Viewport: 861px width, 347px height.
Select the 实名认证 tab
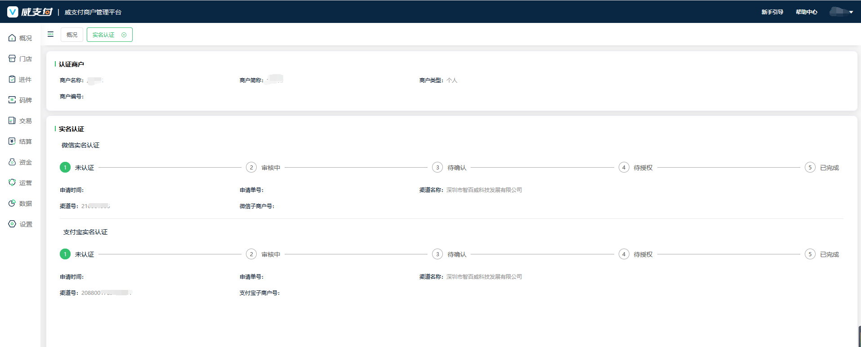pyautogui.click(x=103, y=35)
